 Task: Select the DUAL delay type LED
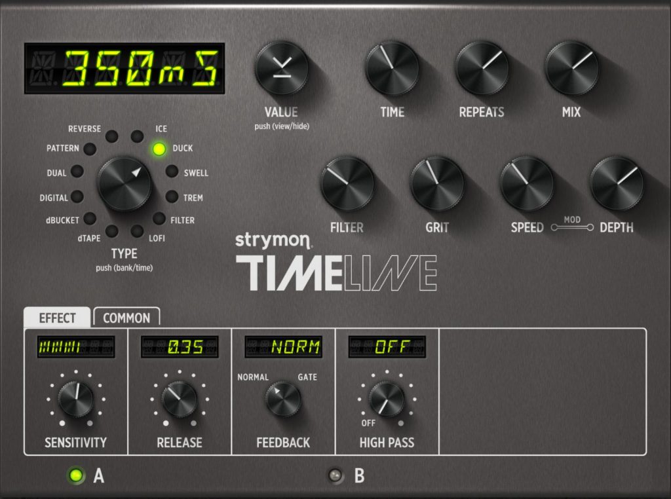pyautogui.click(x=77, y=172)
